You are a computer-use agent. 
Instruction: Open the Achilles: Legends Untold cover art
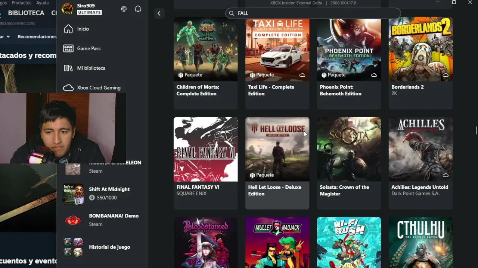(x=421, y=149)
